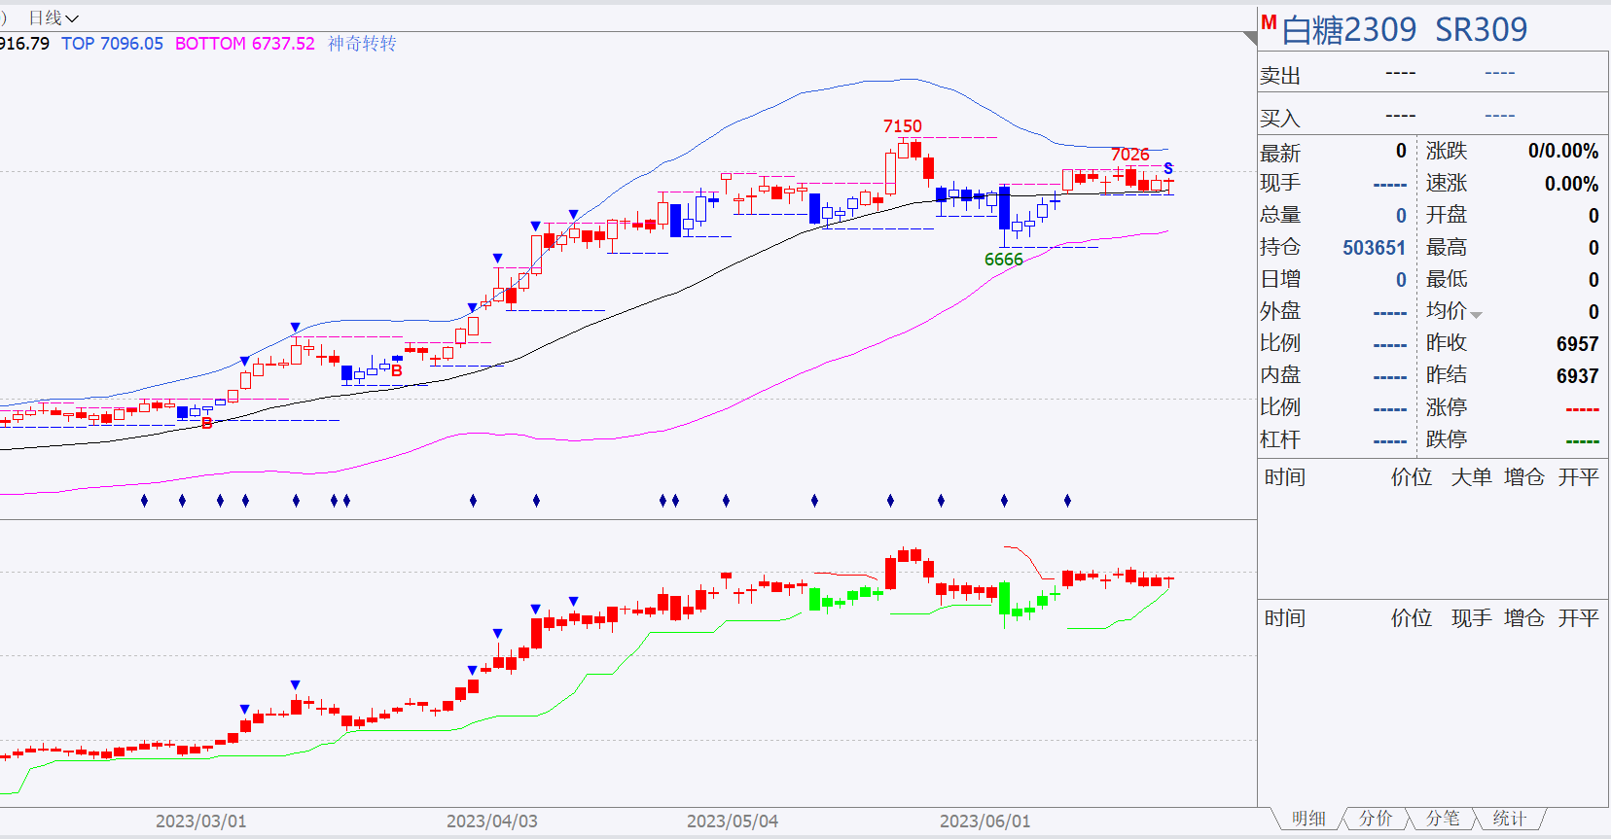1611x839 pixels.
Task: Click the 2023/06/01 date axis label
Action: (x=984, y=822)
